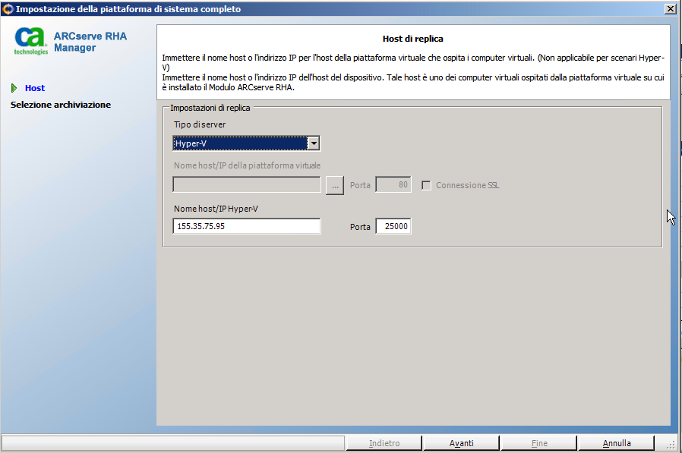This screenshot has width=682, height=453.
Task: Click the CA technologies logo
Action: click(x=30, y=41)
